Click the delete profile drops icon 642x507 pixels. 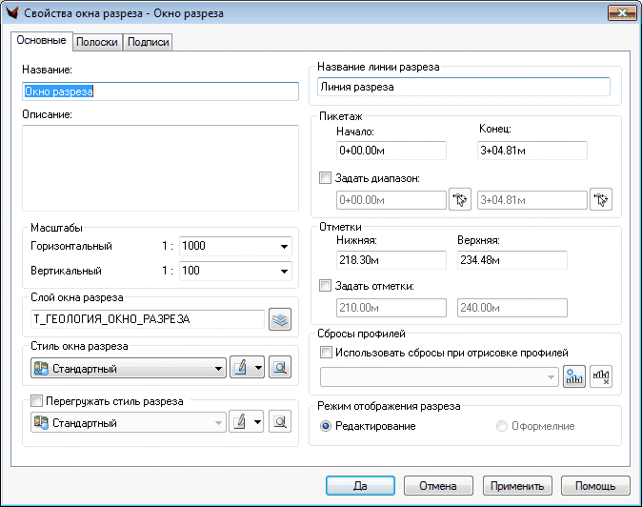coord(600,376)
